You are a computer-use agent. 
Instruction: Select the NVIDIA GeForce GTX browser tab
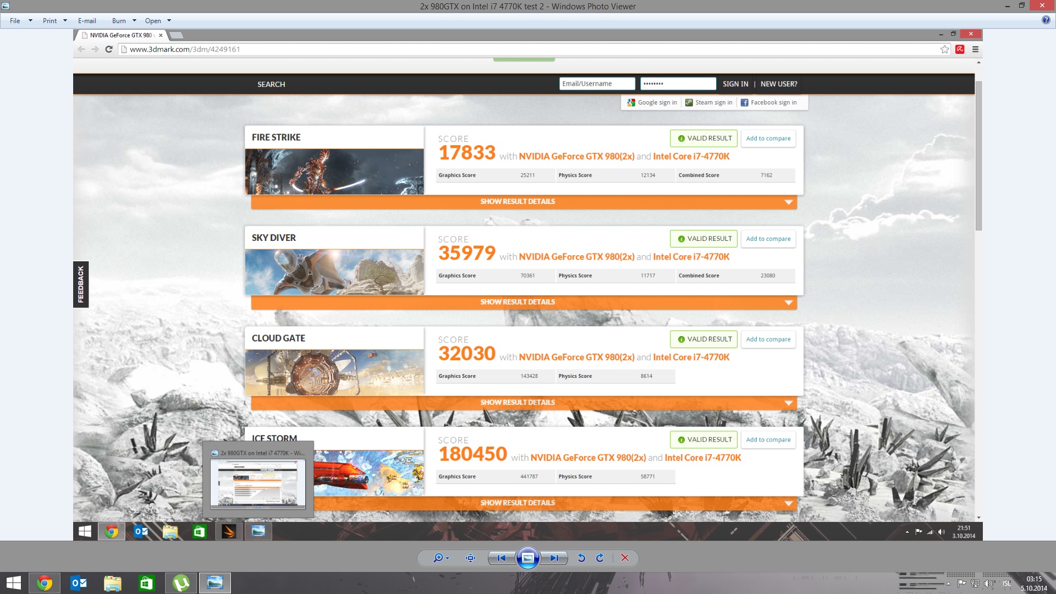tap(118, 35)
